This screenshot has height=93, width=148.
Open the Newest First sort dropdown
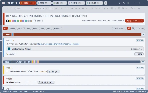pos(119,28)
